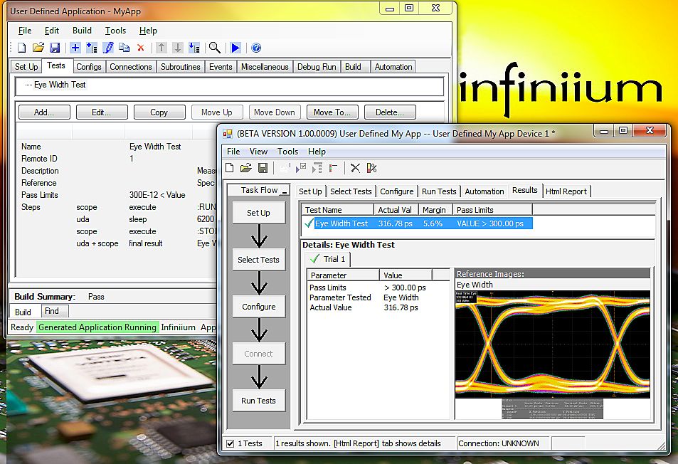The height and width of the screenshot is (464, 678).
Task: Open the View menu in BETA window
Action: 258,152
